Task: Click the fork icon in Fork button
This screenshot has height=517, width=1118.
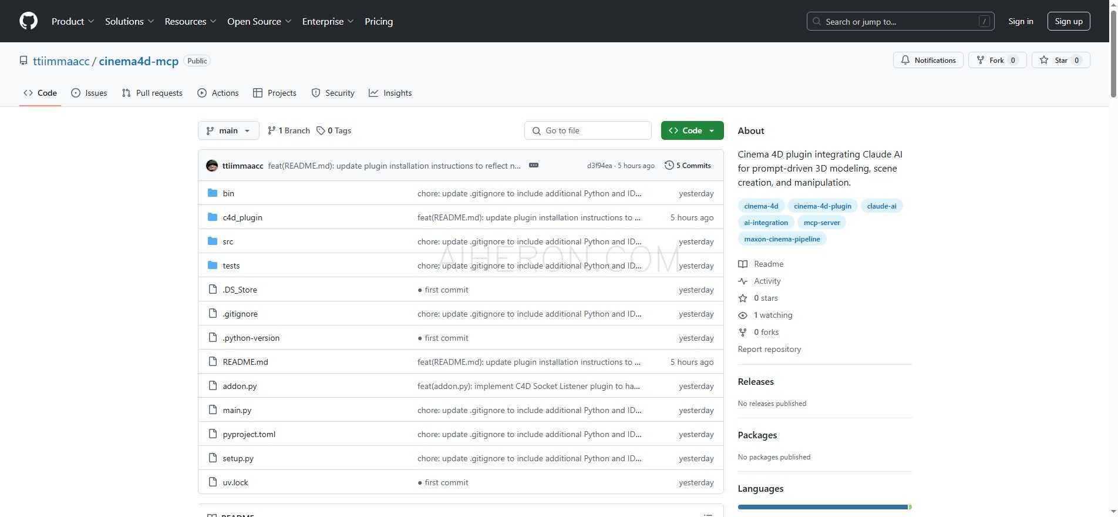Action: [x=980, y=60]
